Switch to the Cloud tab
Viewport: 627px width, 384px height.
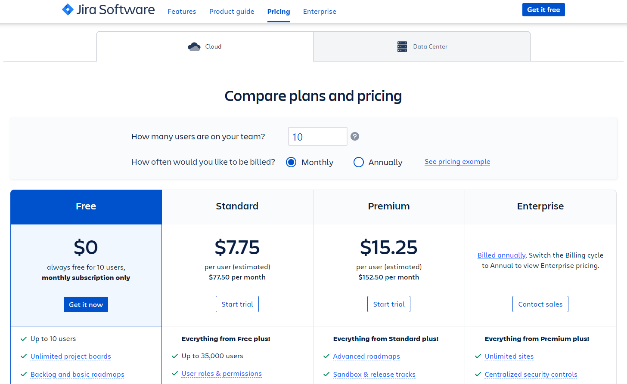205,46
